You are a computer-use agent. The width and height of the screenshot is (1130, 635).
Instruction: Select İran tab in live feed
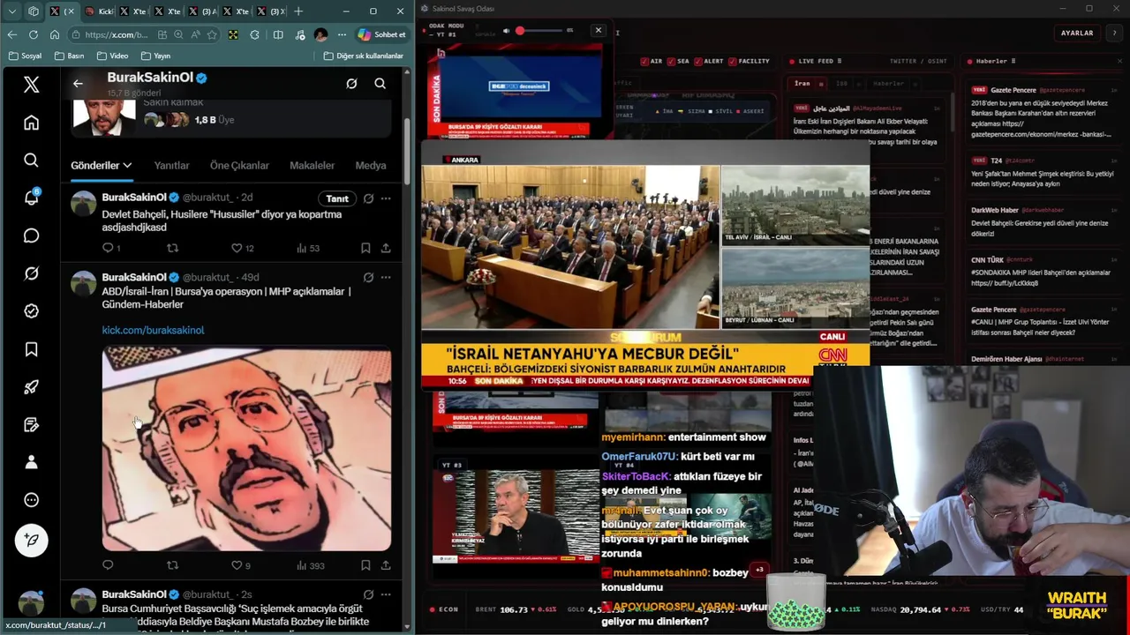(x=802, y=84)
